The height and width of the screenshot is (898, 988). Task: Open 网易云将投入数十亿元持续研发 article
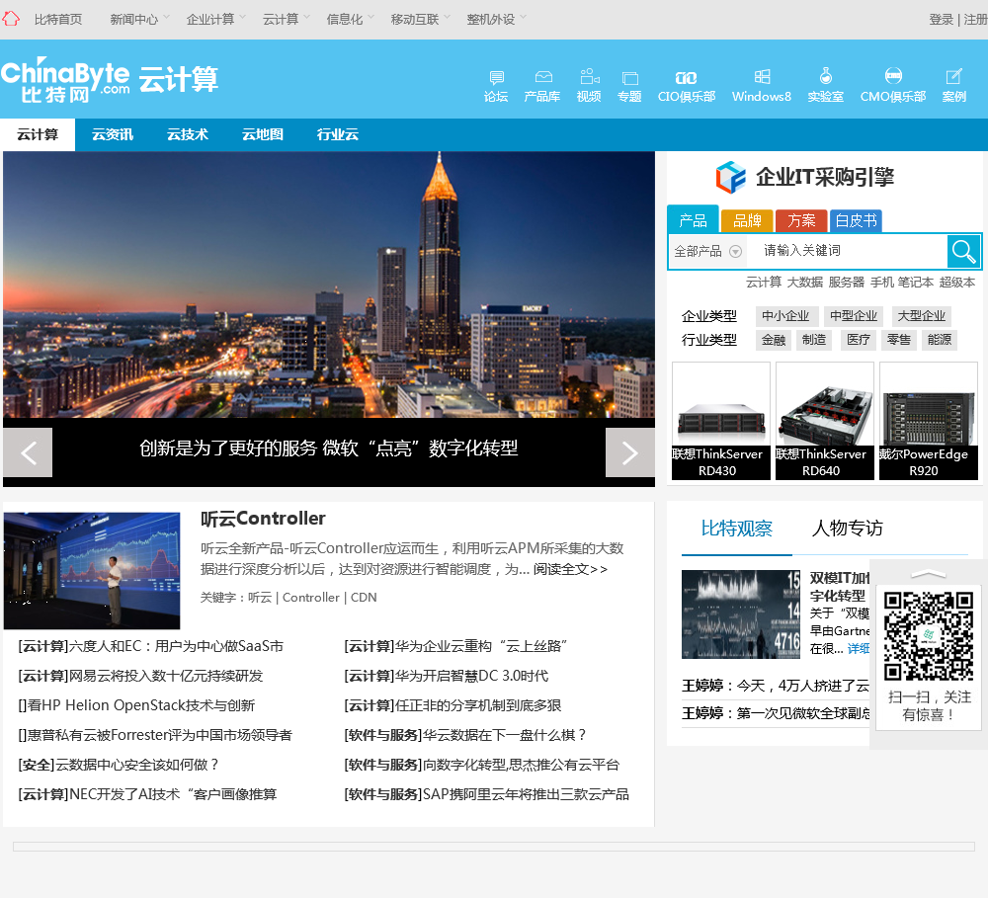click(x=166, y=676)
